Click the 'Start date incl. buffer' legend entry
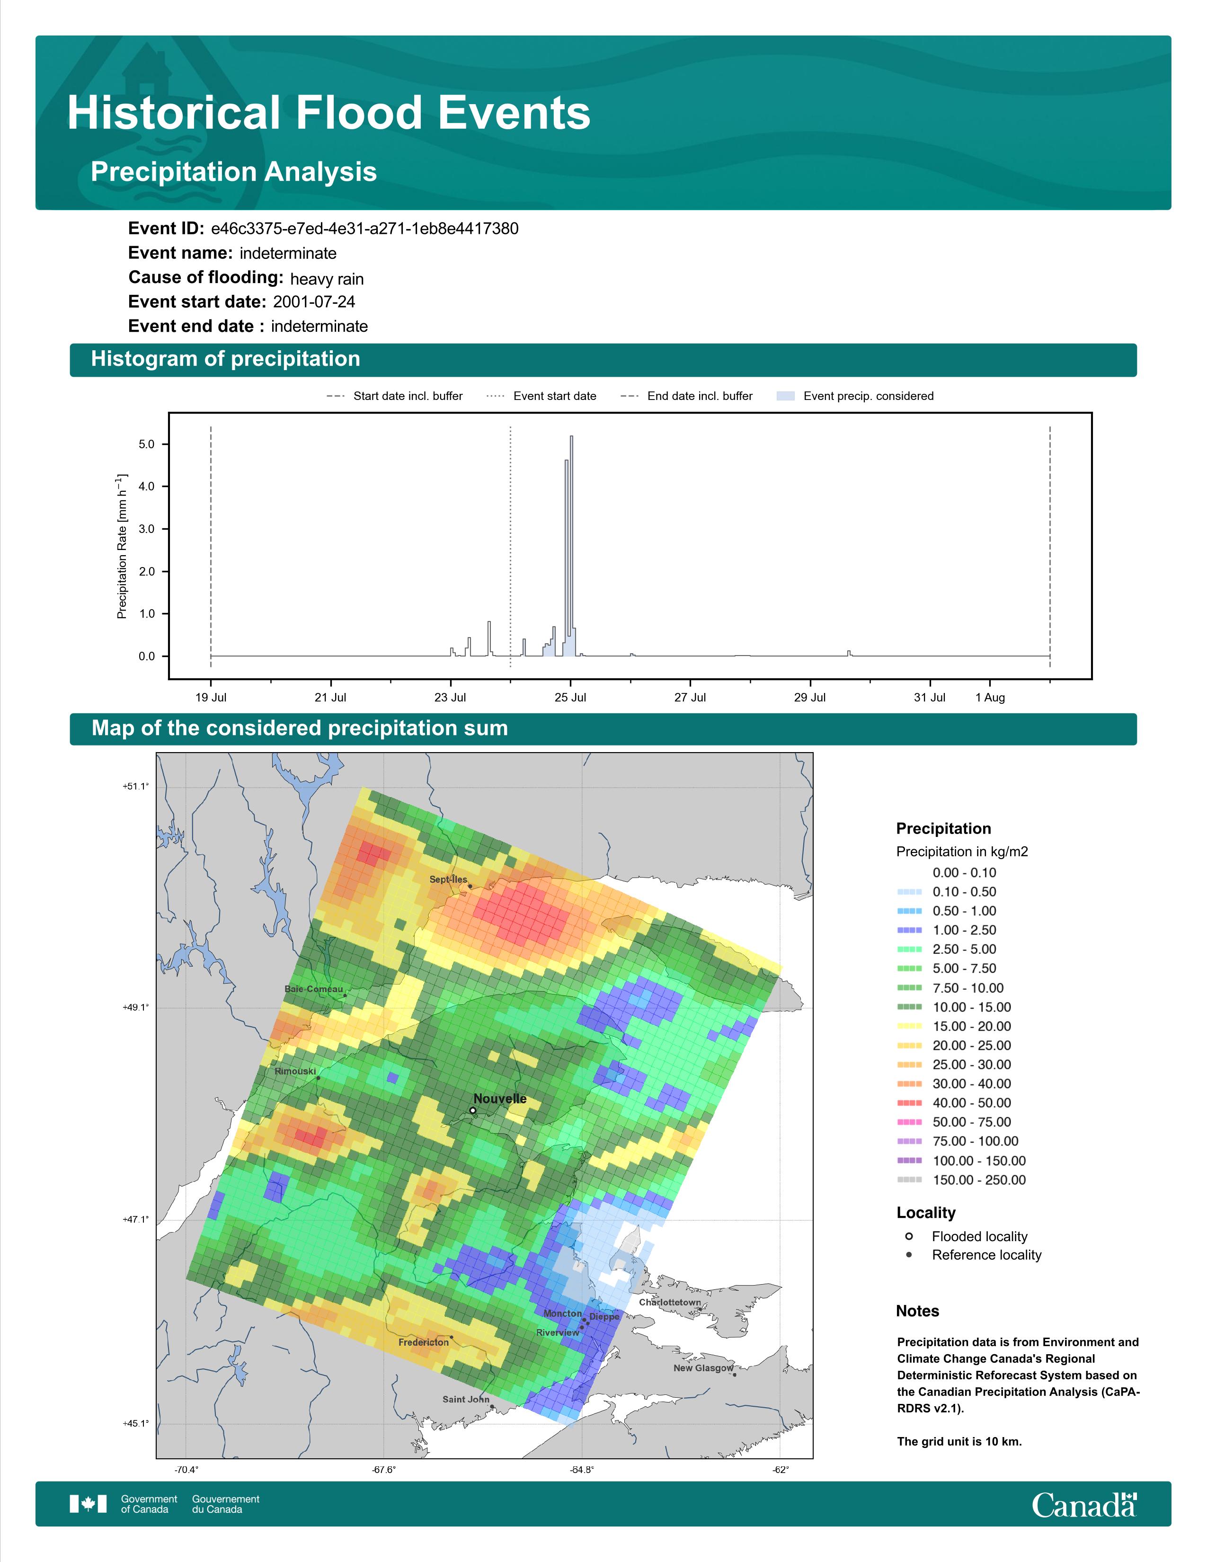 point(395,396)
